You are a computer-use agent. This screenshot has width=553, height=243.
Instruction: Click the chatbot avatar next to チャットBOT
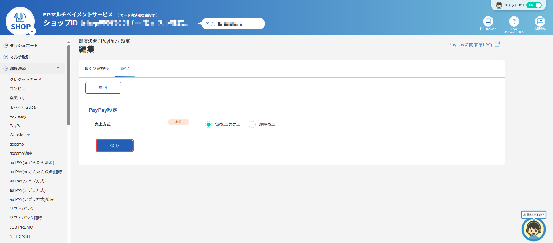coord(499,5)
